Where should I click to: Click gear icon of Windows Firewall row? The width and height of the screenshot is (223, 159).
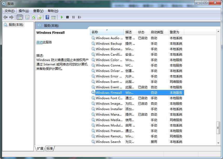pyautogui.click(x=93, y=92)
